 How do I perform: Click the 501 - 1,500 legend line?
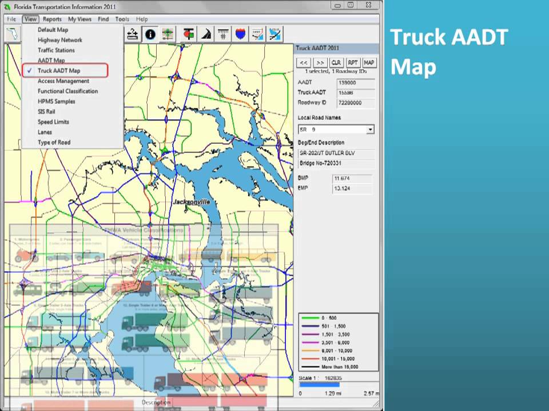310,326
